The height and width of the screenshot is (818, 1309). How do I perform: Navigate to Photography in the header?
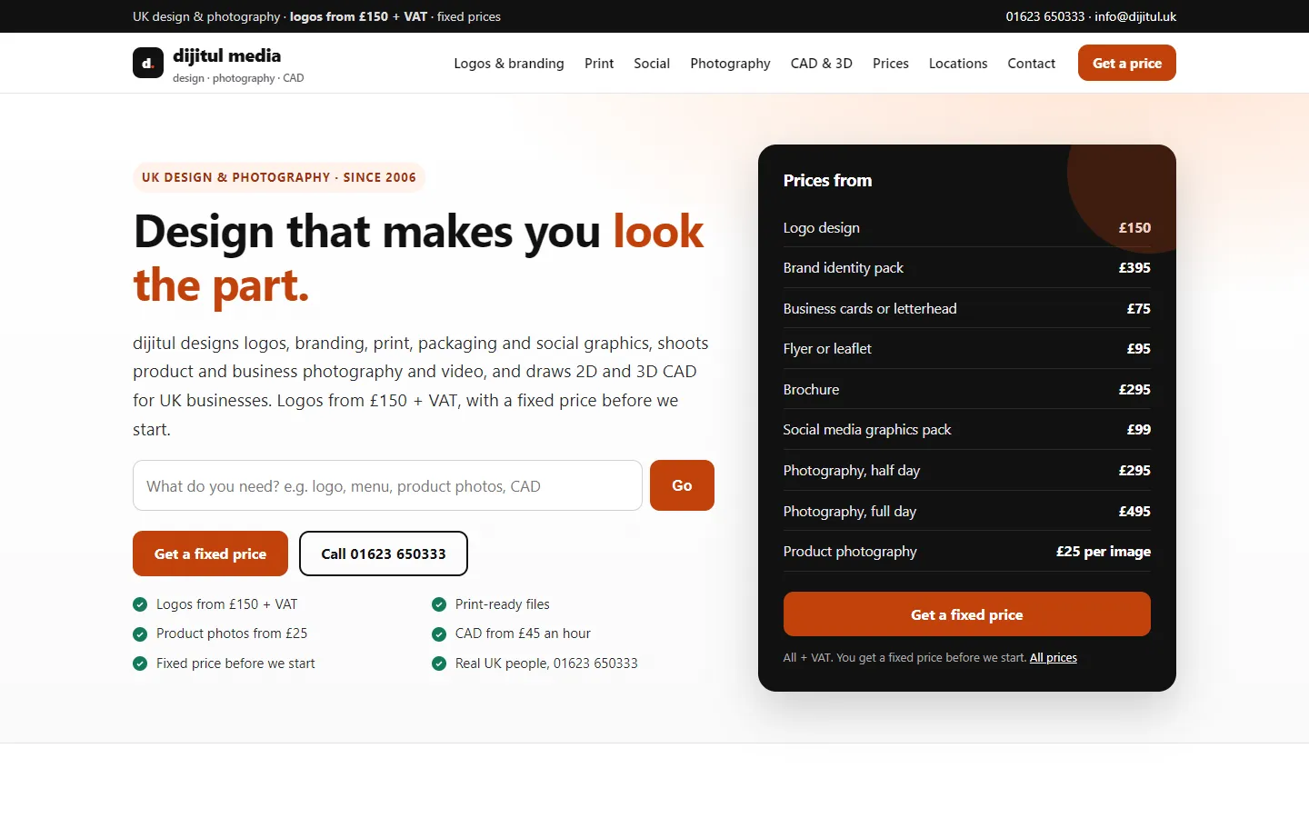(730, 64)
